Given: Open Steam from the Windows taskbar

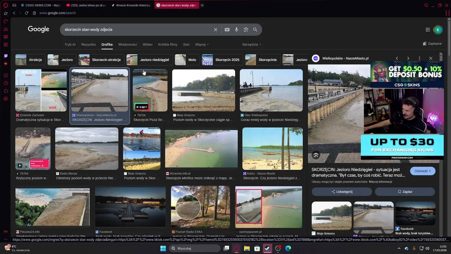Looking at the screenshot, I should pyautogui.click(x=267, y=248).
